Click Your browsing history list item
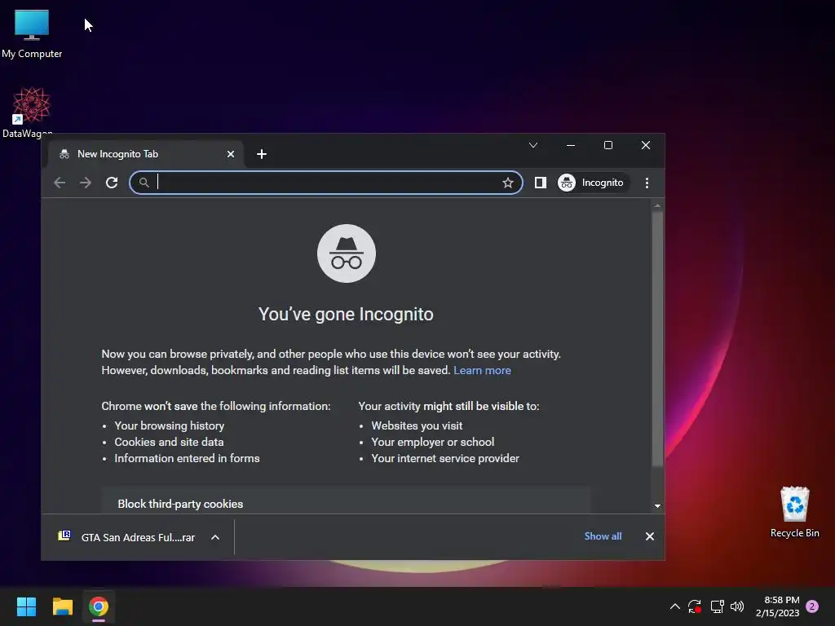This screenshot has width=835, height=626. pos(170,425)
